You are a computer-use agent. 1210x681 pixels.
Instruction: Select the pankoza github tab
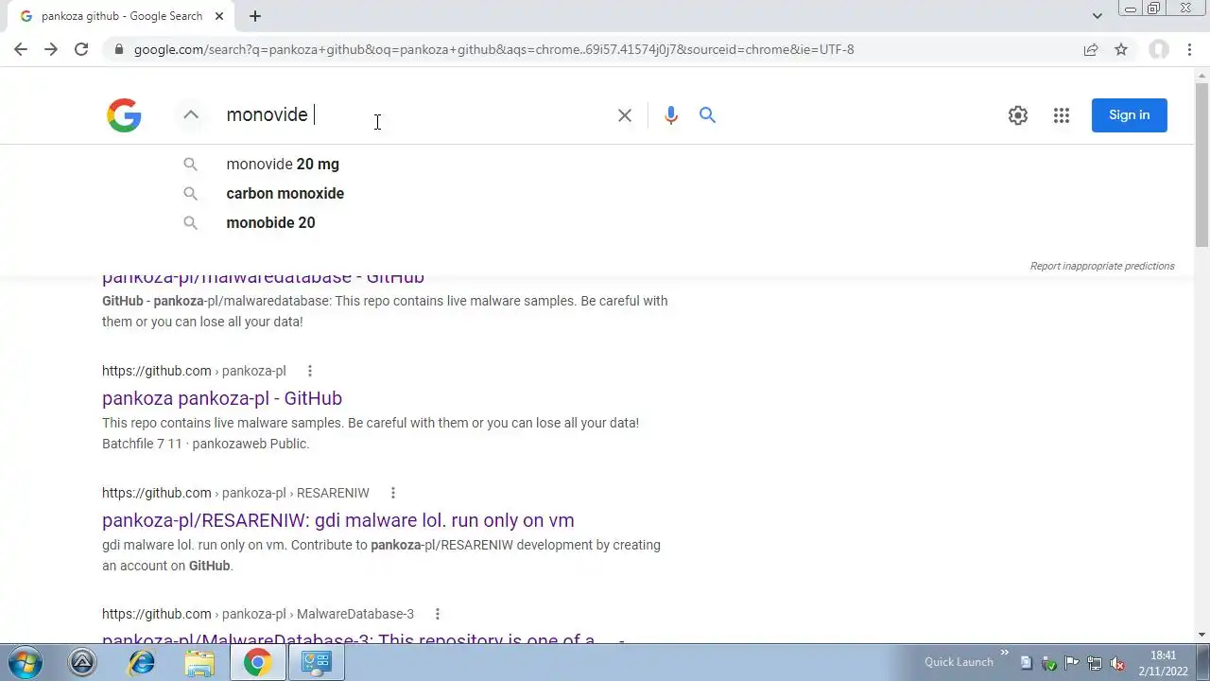pyautogui.click(x=120, y=16)
